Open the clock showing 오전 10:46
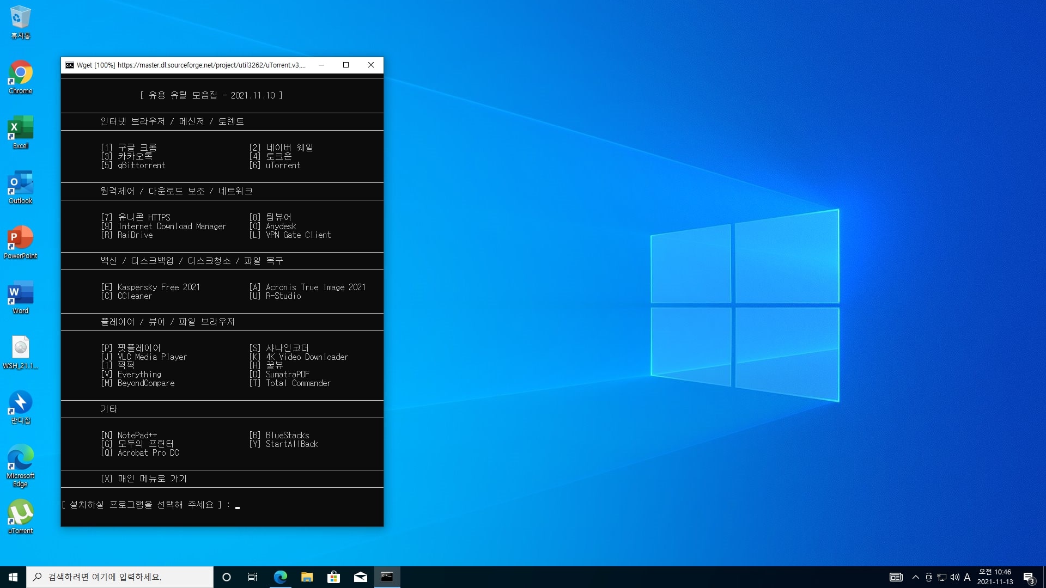The width and height of the screenshot is (1046, 588). (995, 577)
